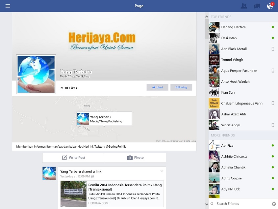Open the hamburger navigation menu
278x209 pixels.
click(8, 6)
